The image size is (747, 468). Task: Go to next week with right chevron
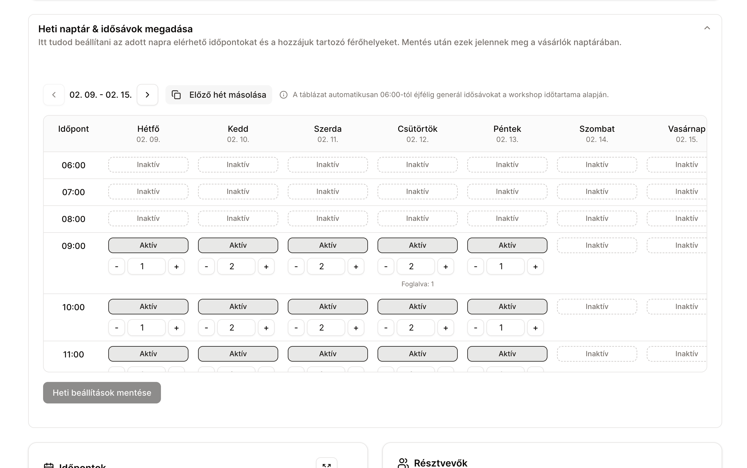point(147,95)
